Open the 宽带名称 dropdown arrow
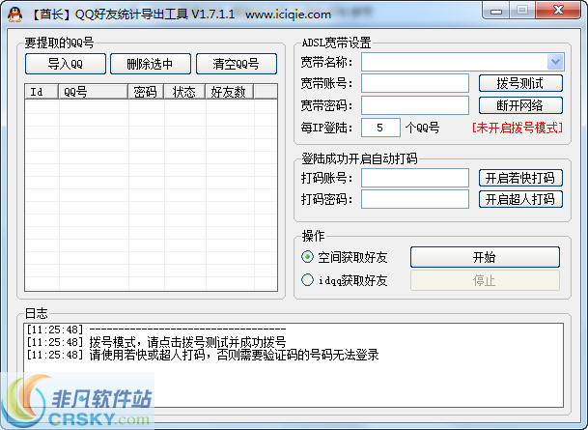Image resolution: width=588 pixels, height=430 pixels. [555, 62]
